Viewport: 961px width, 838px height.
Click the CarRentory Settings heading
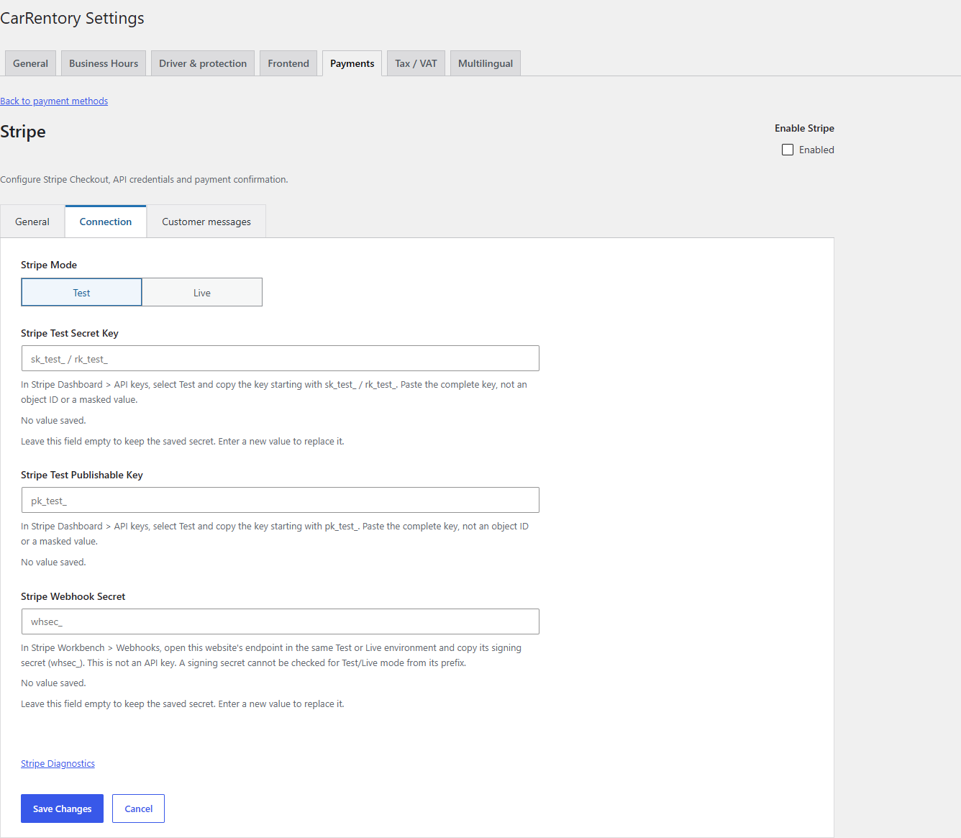click(x=72, y=19)
